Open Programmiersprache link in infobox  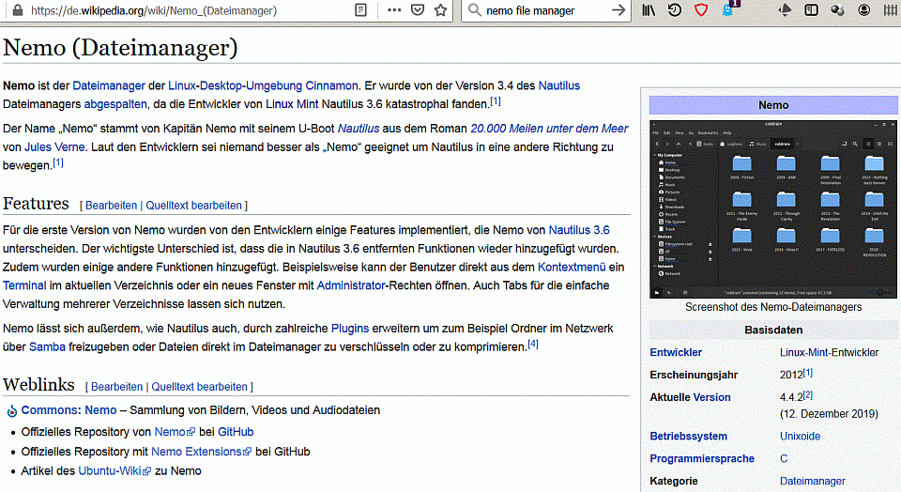coord(702,458)
